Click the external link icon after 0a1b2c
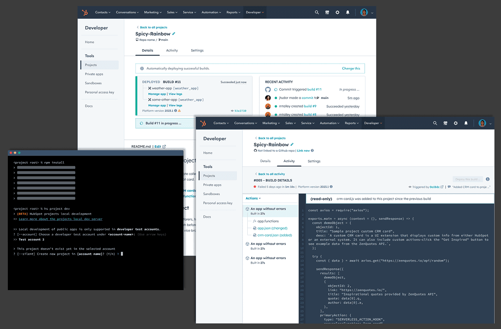The width and height of the screenshot is (501, 329). pyautogui.click(x=441, y=187)
